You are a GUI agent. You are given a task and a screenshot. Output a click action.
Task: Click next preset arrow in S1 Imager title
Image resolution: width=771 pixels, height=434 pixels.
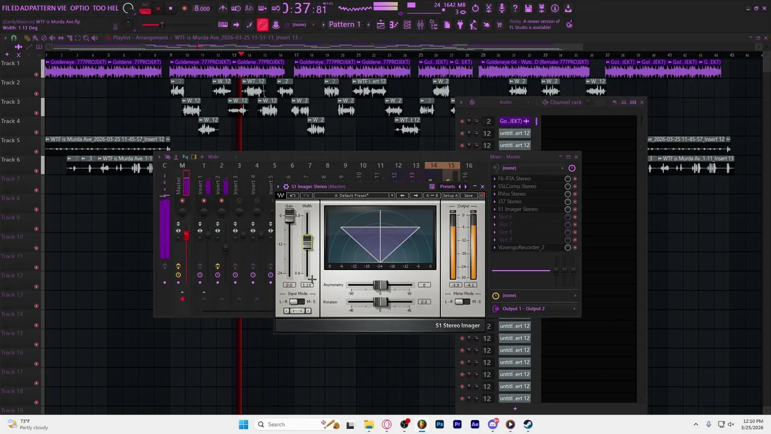point(465,186)
